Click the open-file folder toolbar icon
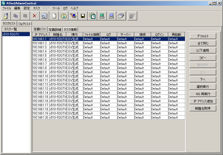The image size is (223, 155). click(6, 16)
